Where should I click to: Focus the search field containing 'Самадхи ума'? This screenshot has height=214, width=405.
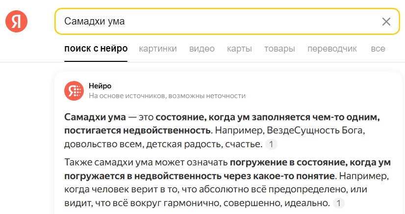click(x=227, y=22)
